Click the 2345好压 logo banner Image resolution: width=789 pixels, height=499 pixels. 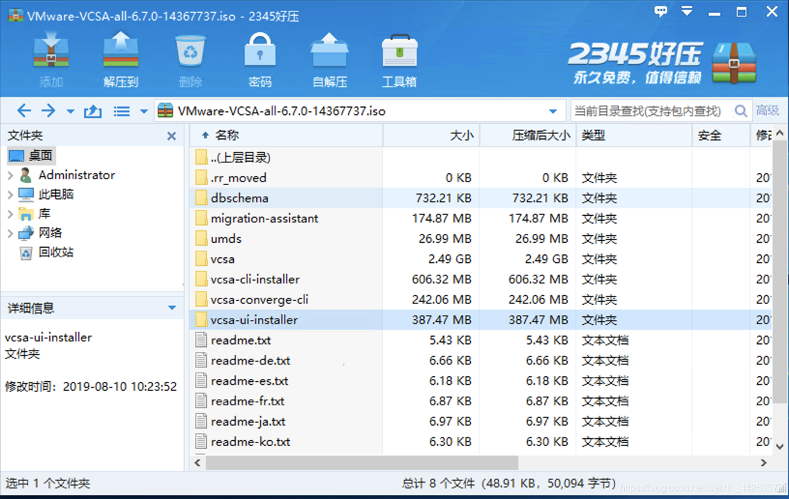662,62
